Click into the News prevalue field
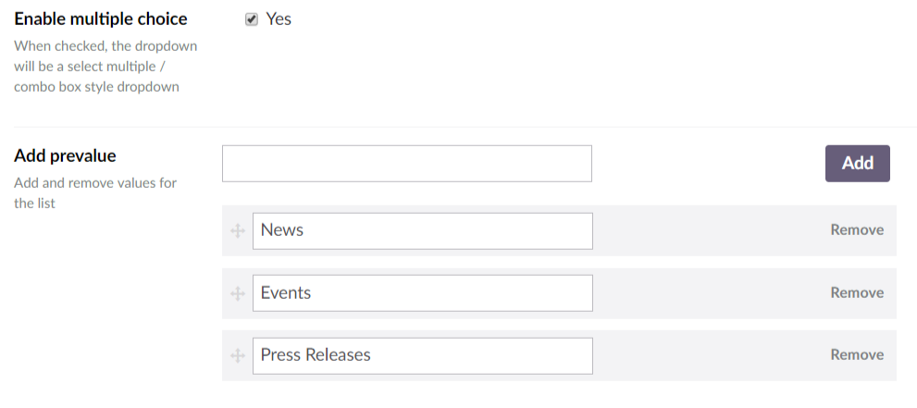Image resolution: width=917 pixels, height=408 pixels. point(423,231)
